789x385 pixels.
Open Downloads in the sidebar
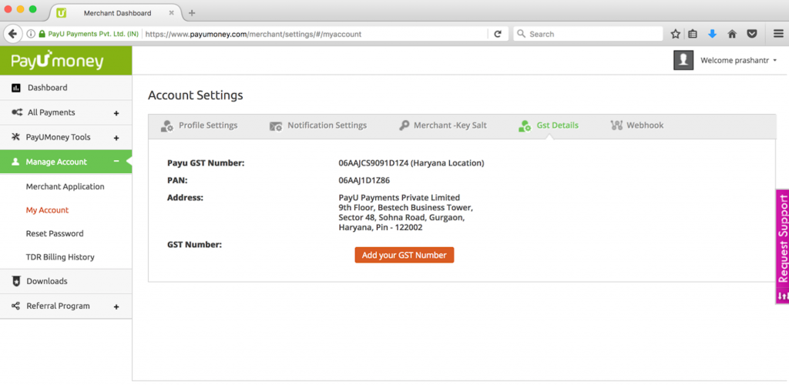pos(47,282)
